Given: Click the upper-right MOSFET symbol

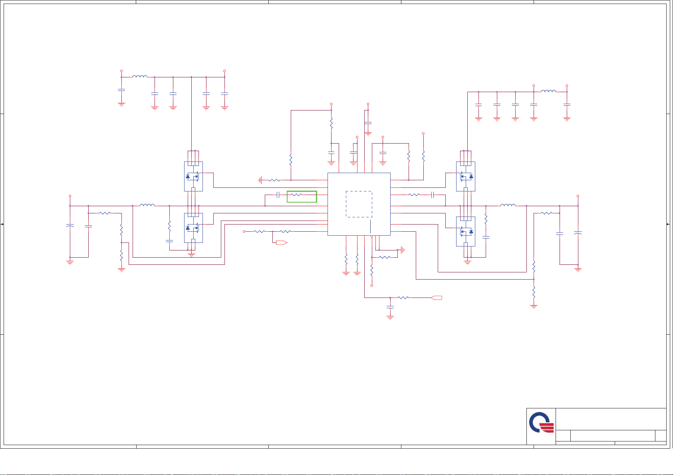Looking at the screenshot, I should tap(466, 176).
